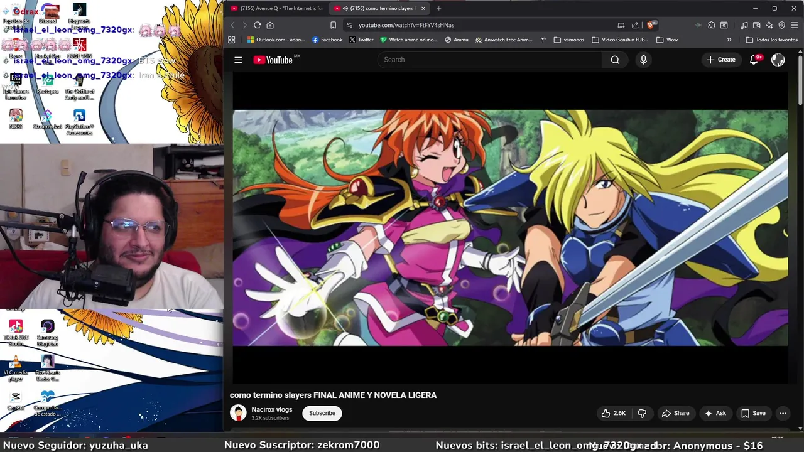The width and height of the screenshot is (804, 452).
Task: Select the como termino slayers tab
Action: click(x=379, y=8)
